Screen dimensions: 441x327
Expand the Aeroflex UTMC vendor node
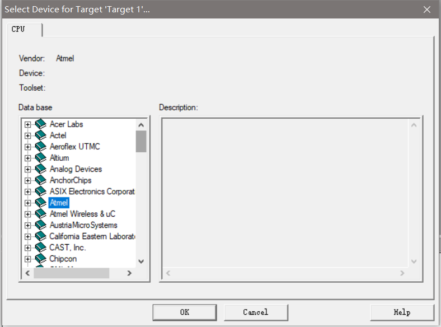27,147
